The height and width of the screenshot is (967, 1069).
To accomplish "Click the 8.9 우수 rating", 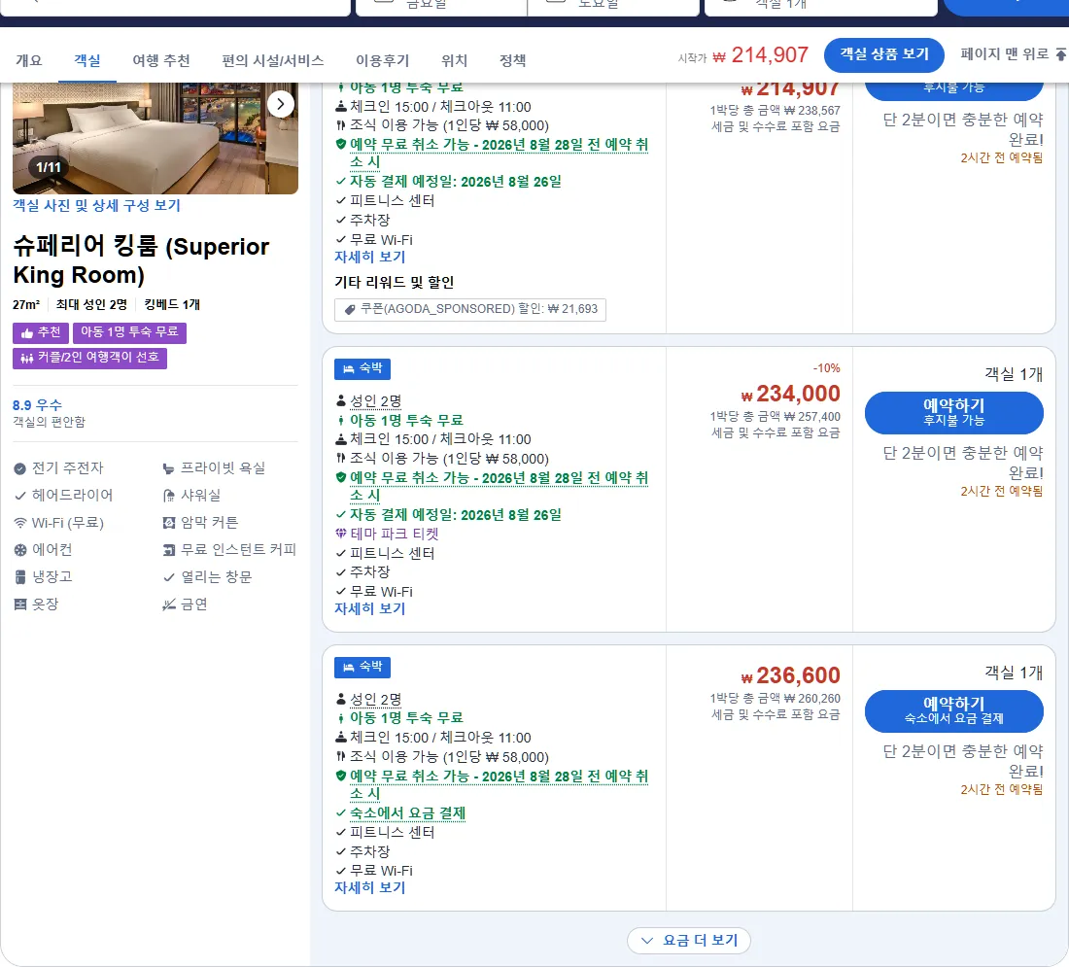I will (x=37, y=405).
